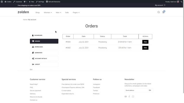This screenshot has height=103, width=184.
Task: Click Edit Page in admin bar
Action: tap(40, 2)
